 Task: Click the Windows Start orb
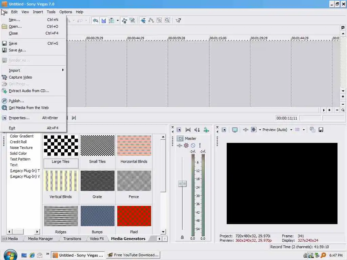[10, 255]
